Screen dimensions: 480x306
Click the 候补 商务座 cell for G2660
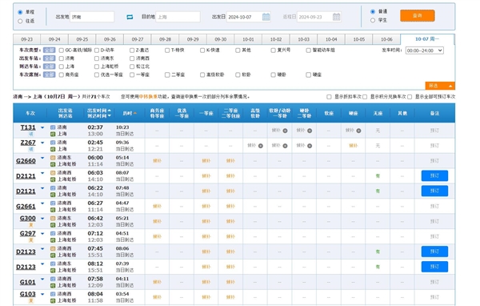157,161
